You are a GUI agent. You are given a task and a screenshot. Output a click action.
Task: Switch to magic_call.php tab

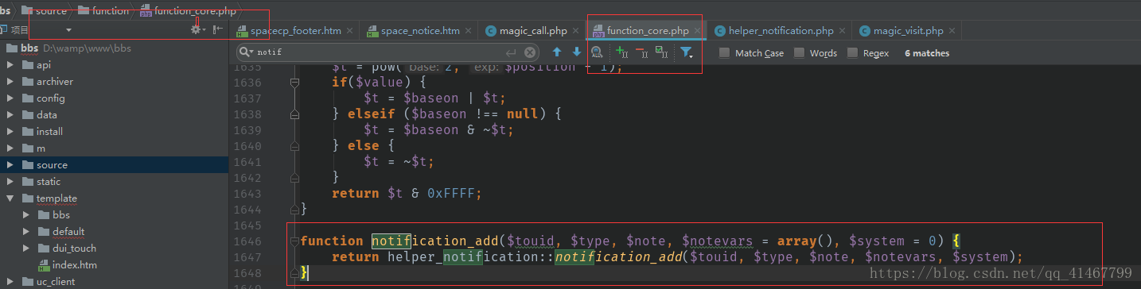click(x=533, y=31)
